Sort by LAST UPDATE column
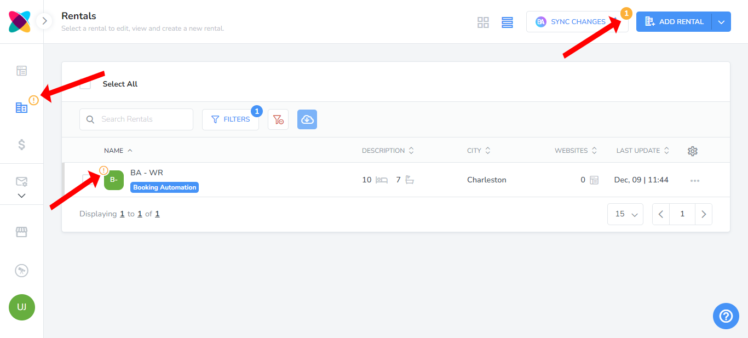Image resolution: width=748 pixels, height=338 pixels. 643,151
